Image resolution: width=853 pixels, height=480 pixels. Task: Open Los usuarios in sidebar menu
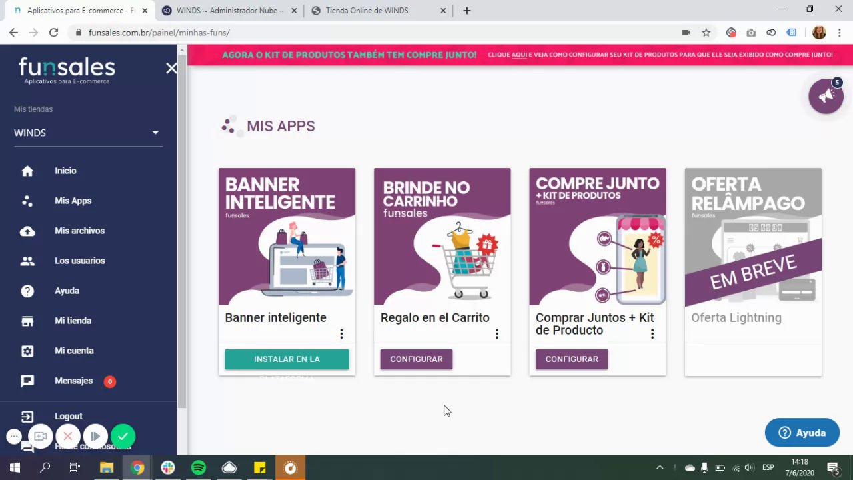tap(79, 261)
